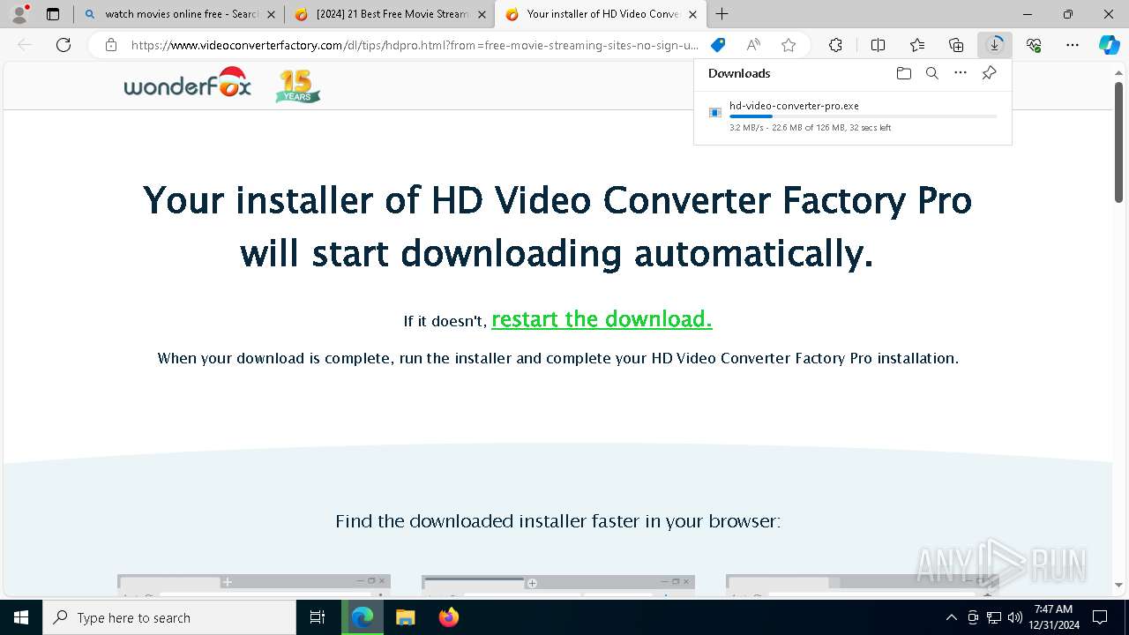This screenshot has width=1129, height=635.
Task: Click hd-video-converter-pro.exe file name
Action: click(794, 106)
